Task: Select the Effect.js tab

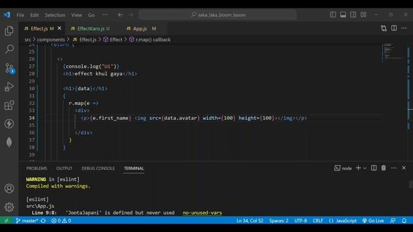Action: [39, 28]
